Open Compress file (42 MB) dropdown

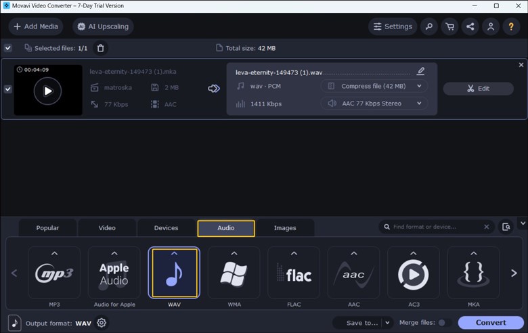coord(374,86)
